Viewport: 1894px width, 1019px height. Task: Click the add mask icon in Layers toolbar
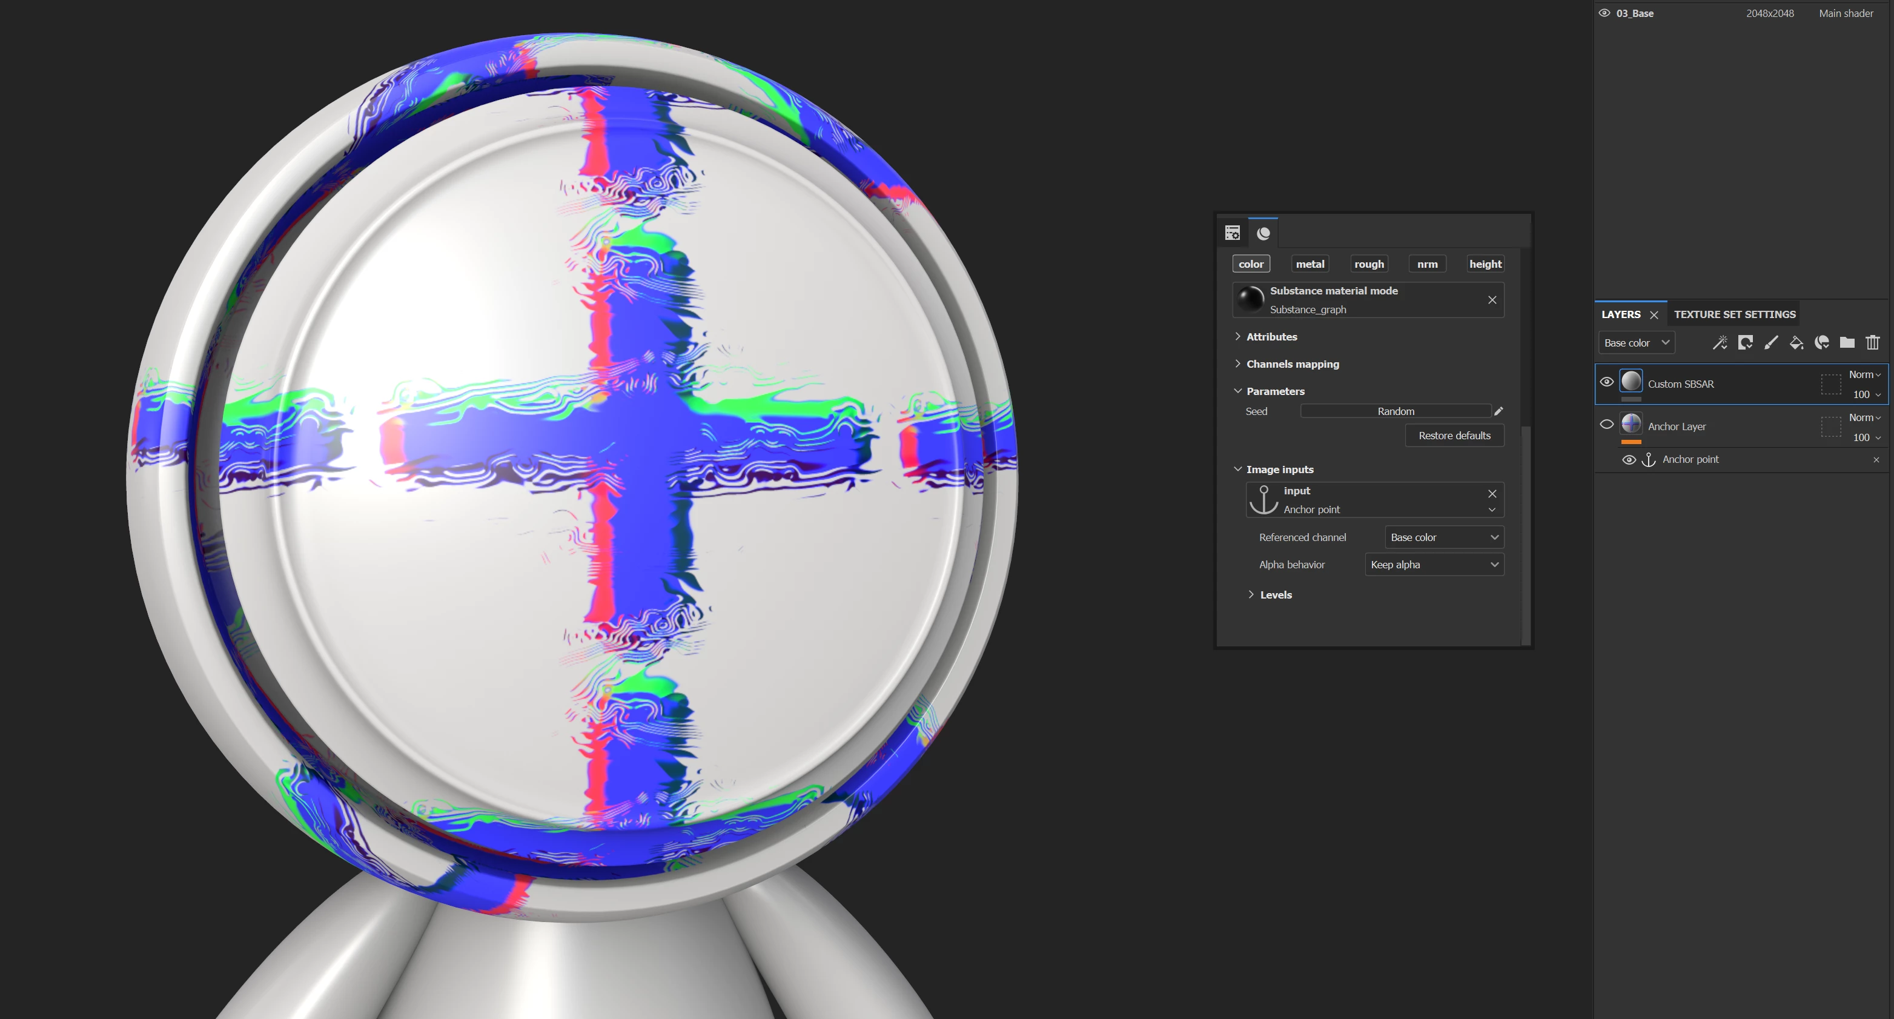pyautogui.click(x=1746, y=343)
